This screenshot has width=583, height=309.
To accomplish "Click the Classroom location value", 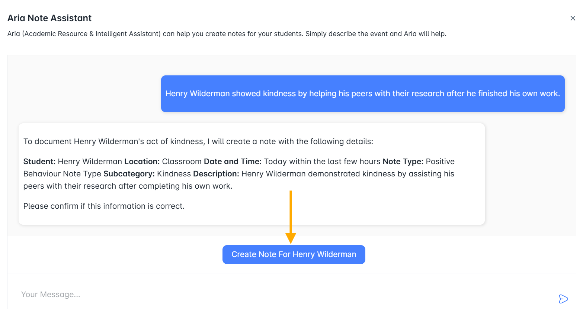I will click(x=182, y=162).
